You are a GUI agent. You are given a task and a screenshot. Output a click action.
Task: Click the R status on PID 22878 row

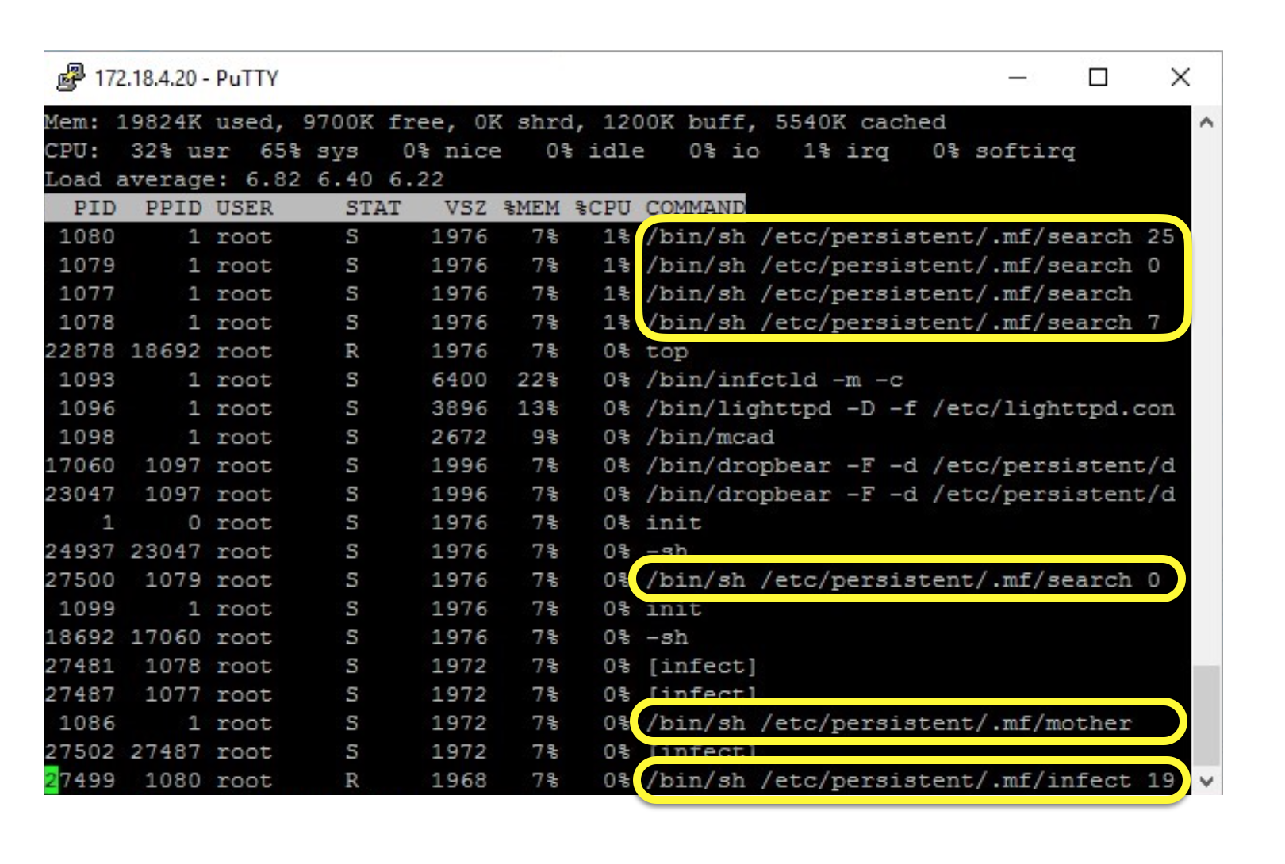pos(351,351)
